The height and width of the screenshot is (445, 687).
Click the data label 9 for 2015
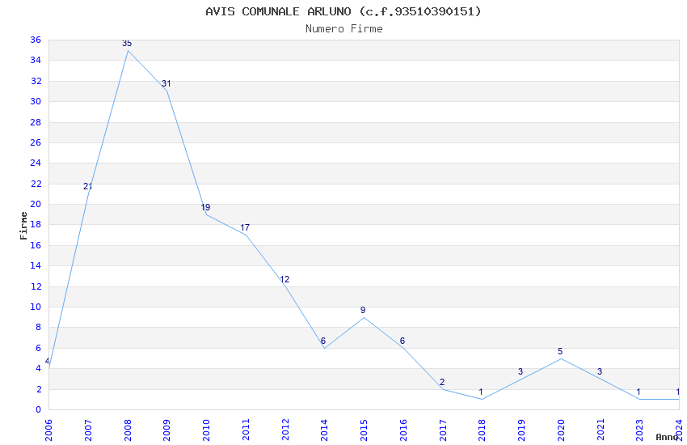363,310
